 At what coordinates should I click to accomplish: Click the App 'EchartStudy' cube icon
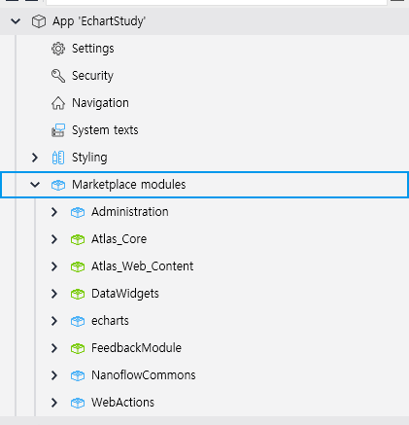39,21
